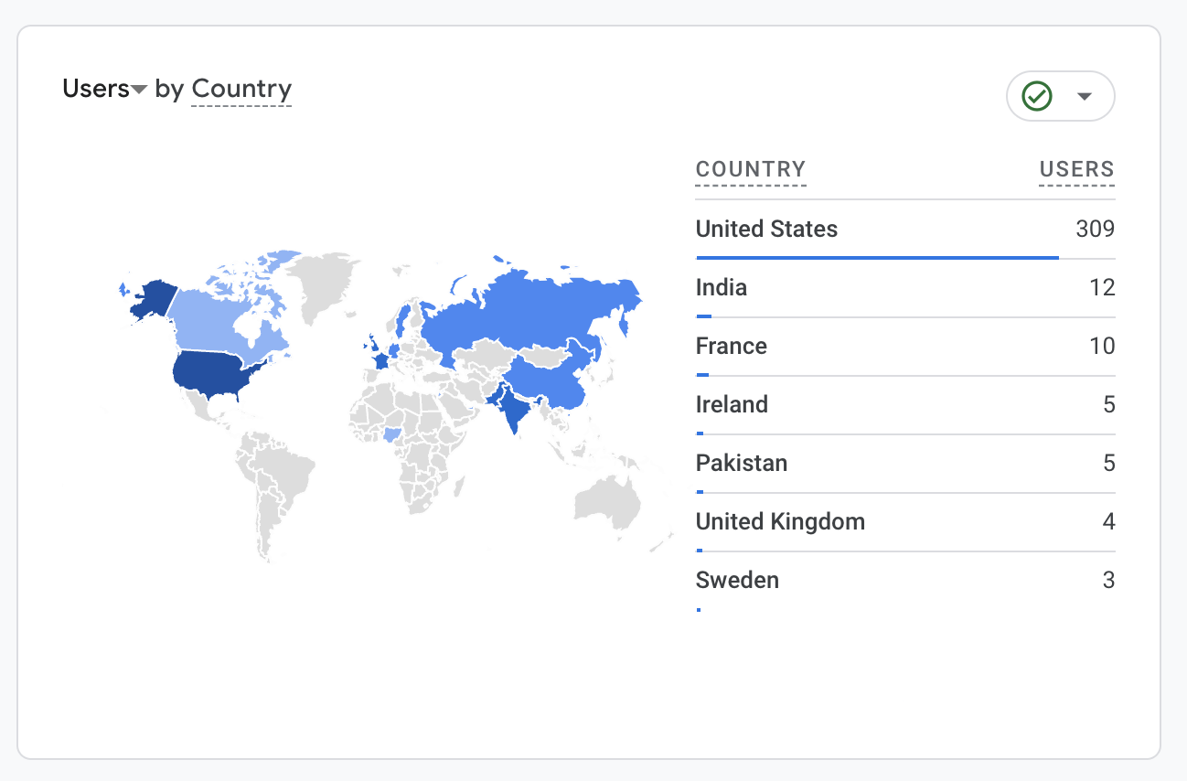Click the green checkmark status icon
The height and width of the screenshot is (781, 1187).
click(x=1037, y=96)
